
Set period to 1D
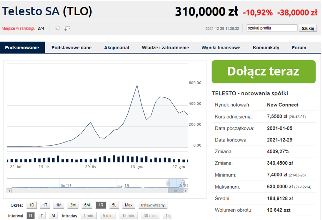coord(32,205)
